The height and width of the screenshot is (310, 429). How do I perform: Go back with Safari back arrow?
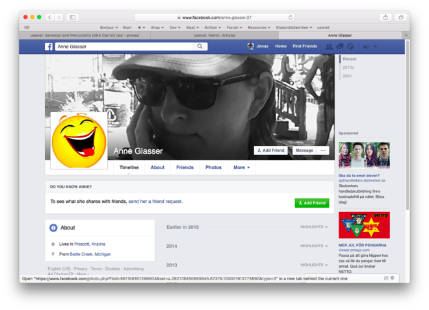tap(49, 18)
